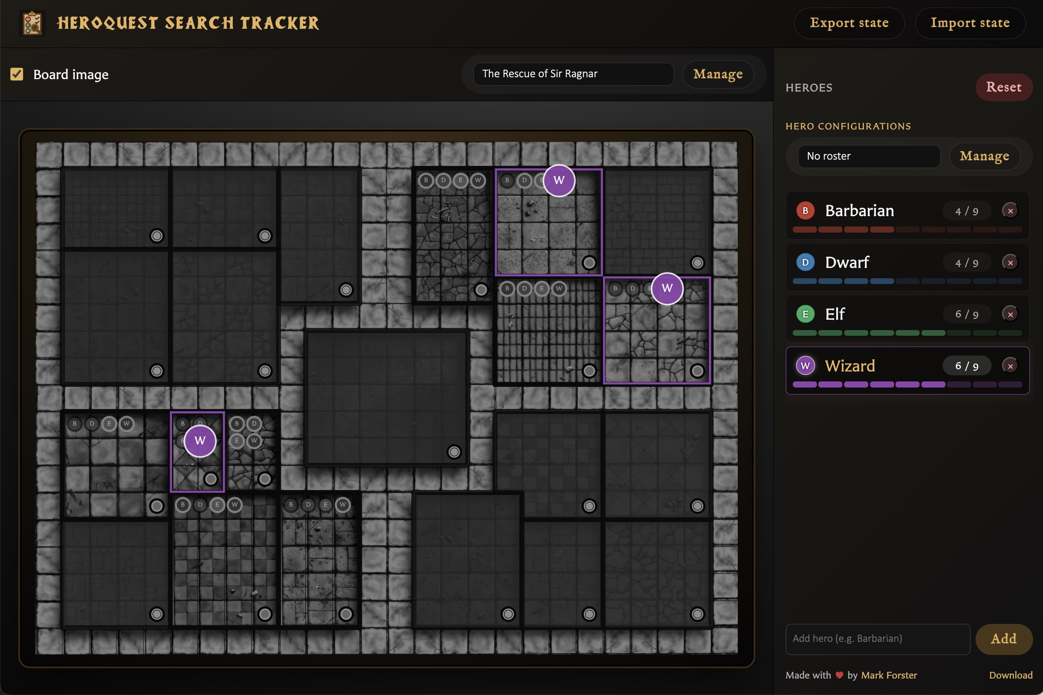
Task: Select the Wizard hero row
Action: (907, 371)
